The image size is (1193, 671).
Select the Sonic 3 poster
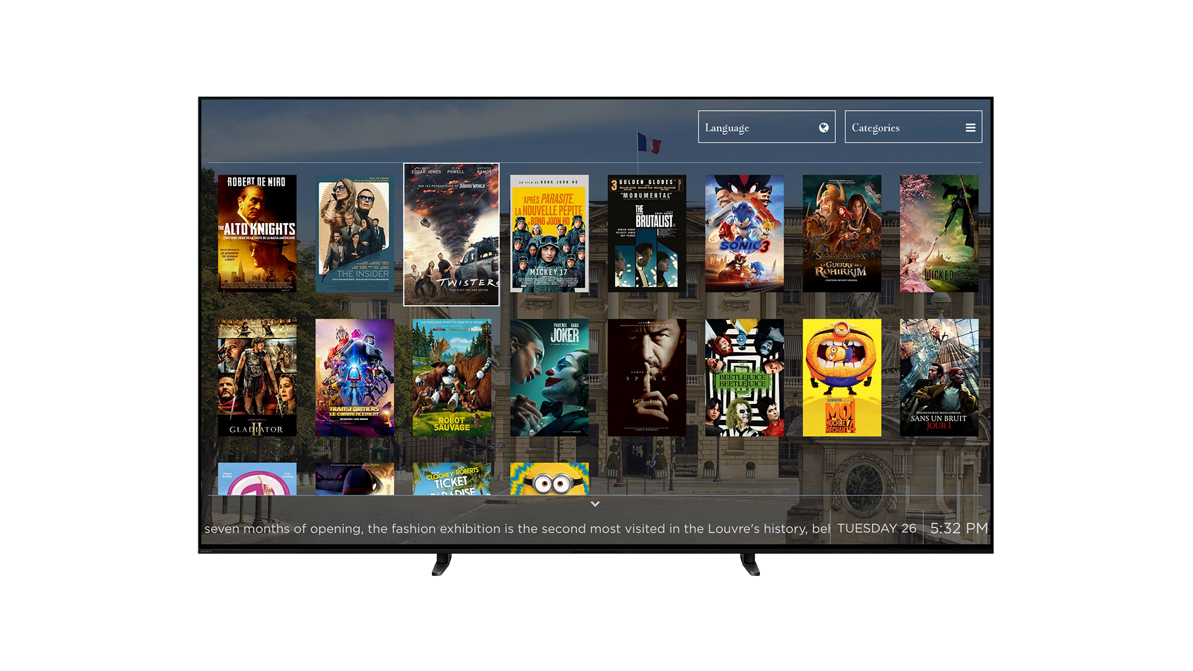coord(744,234)
